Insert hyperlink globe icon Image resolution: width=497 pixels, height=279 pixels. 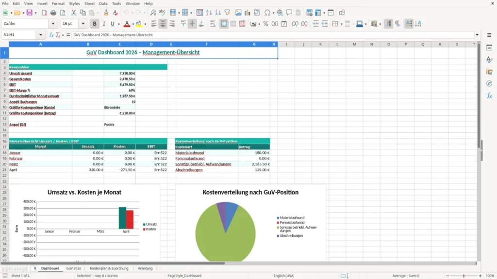pos(280,13)
